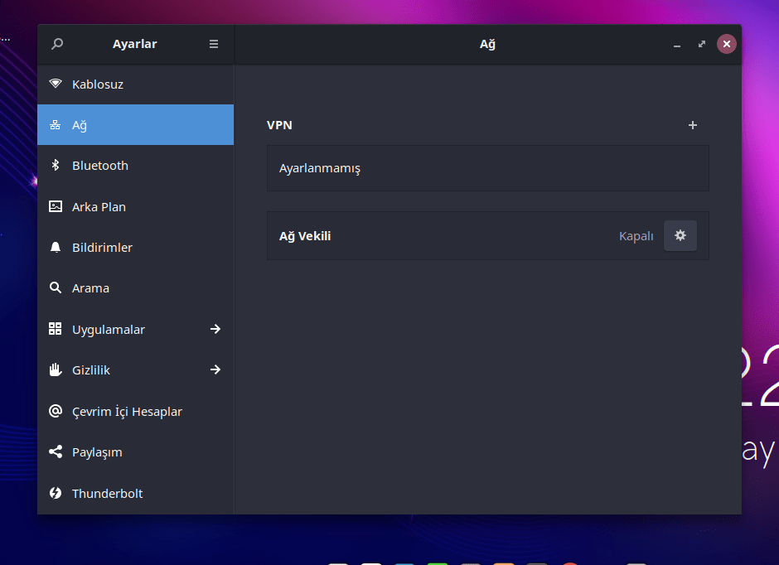Expand Gizlilik with its arrow

tap(215, 369)
